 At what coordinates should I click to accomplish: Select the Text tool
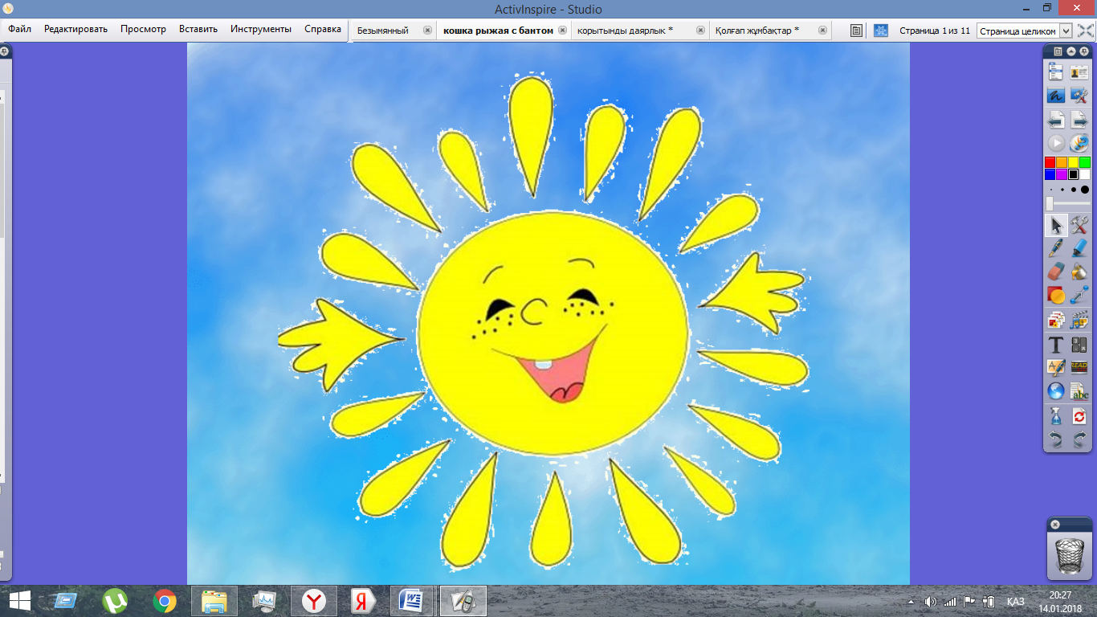1056,345
